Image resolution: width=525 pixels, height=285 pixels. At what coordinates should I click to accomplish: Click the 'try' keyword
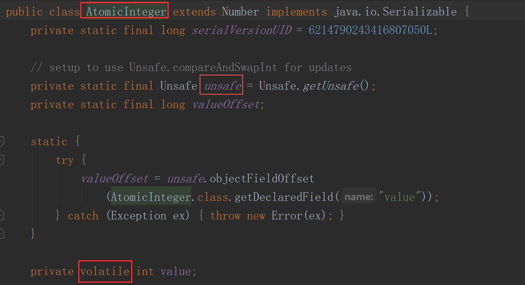65,160
